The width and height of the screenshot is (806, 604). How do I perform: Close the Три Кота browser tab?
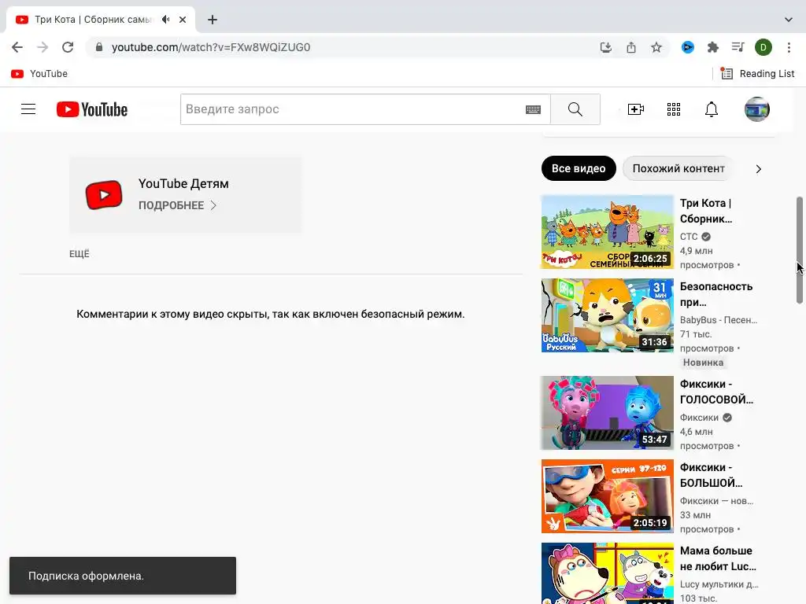pyautogui.click(x=183, y=20)
